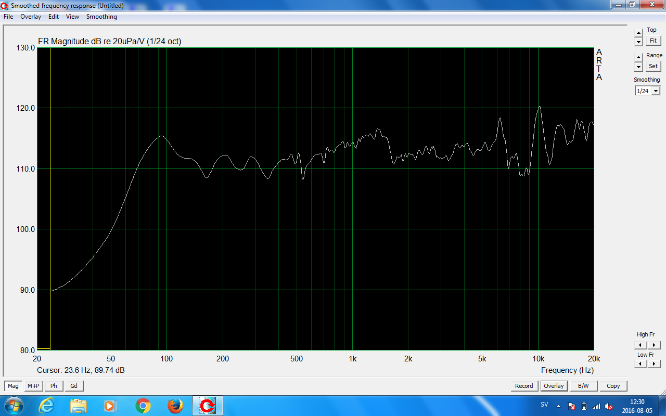Open Windows Explorer folder in taskbar
666x416 pixels.
point(79,406)
